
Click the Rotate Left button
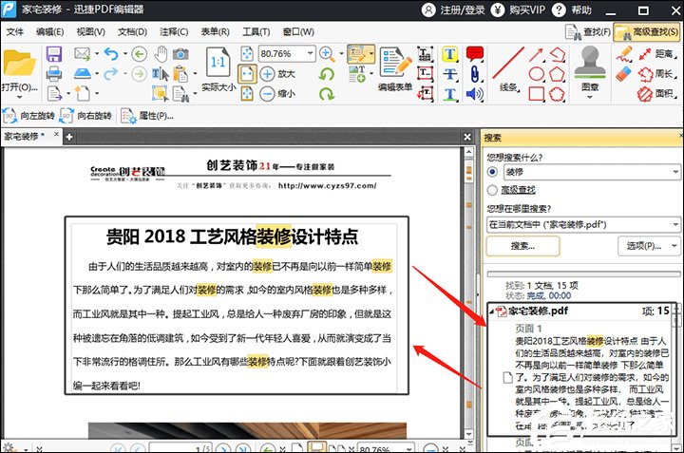click(x=31, y=116)
